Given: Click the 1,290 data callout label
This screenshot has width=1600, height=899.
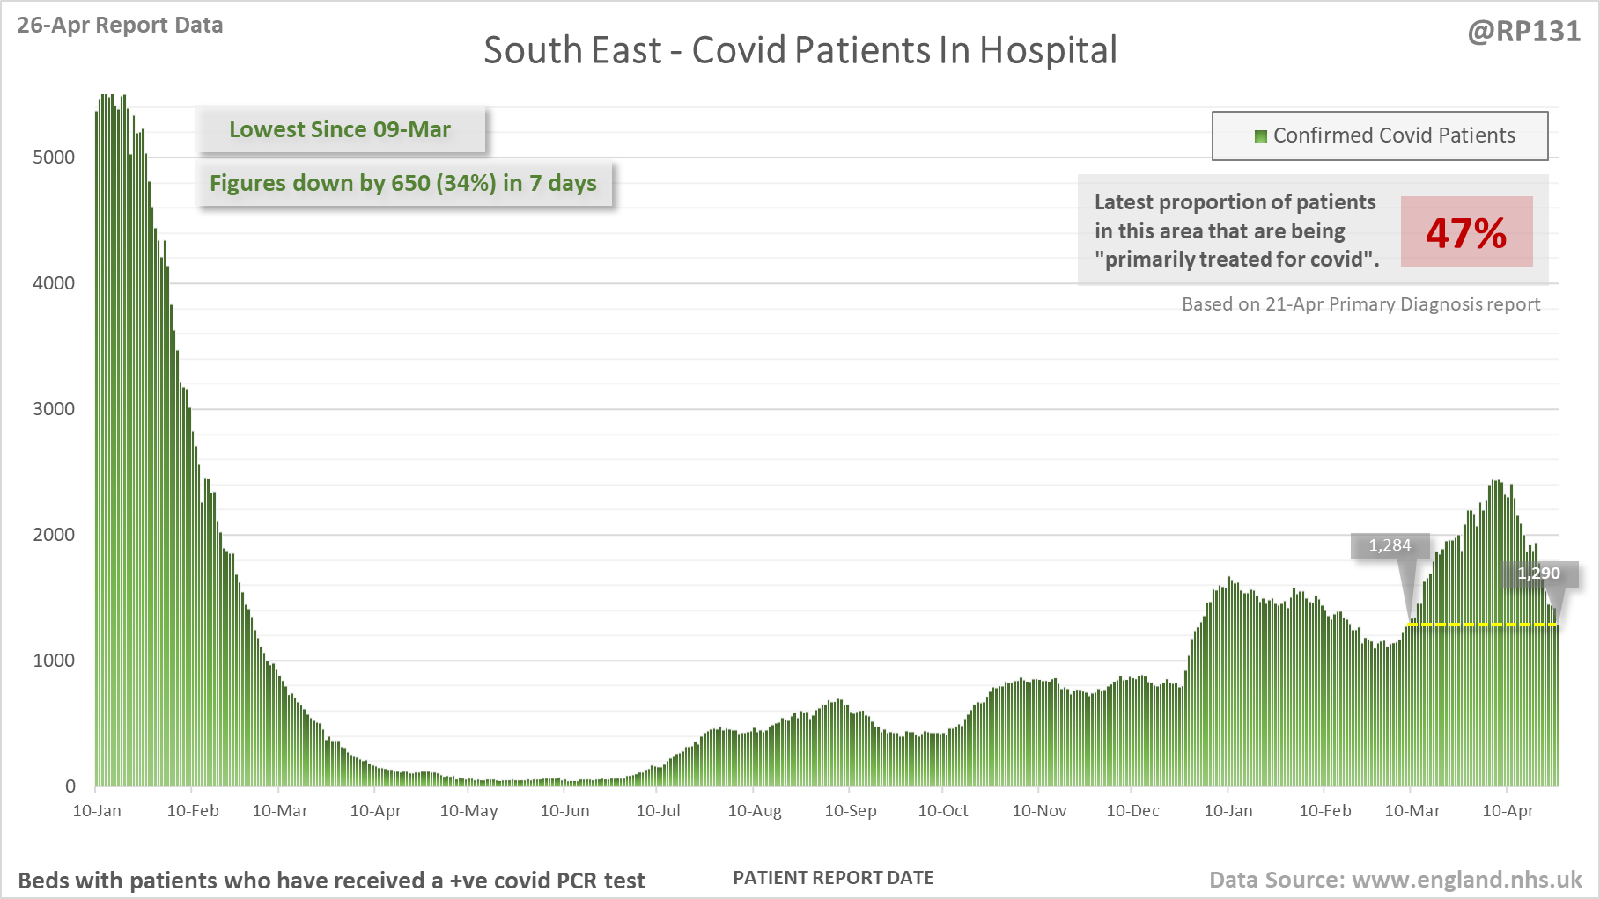Looking at the screenshot, I should pyautogui.click(x=1538, y=574).
